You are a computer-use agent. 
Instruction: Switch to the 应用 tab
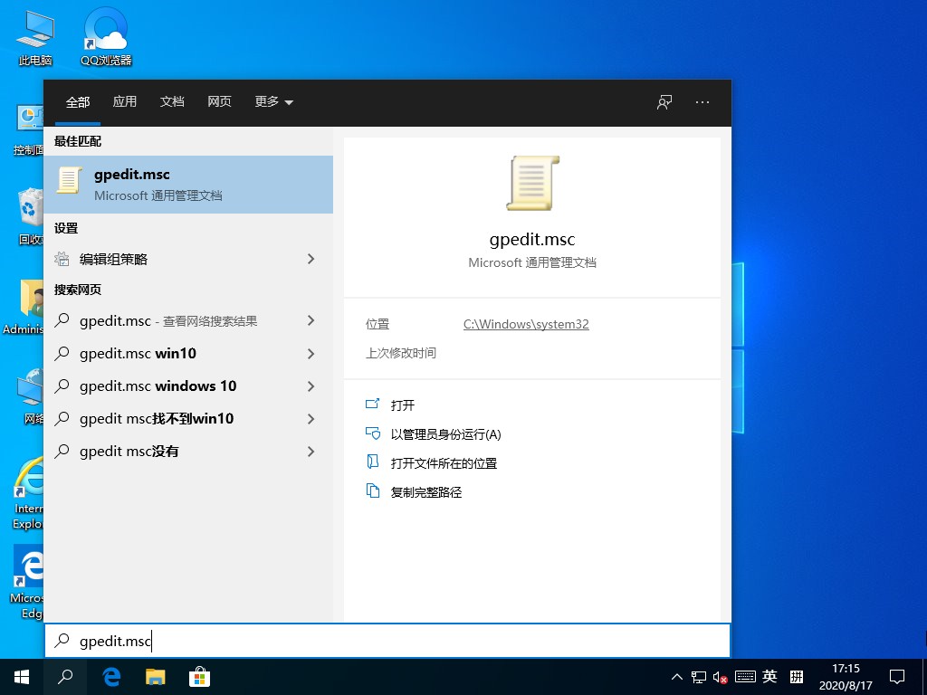pos(125,102)
